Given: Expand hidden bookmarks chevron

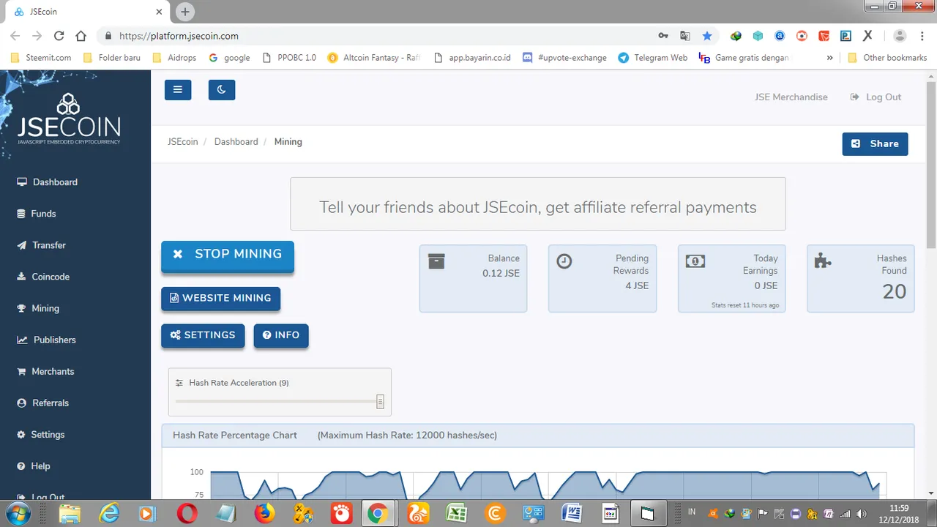Looking at the screenshot, I should 829,57.
